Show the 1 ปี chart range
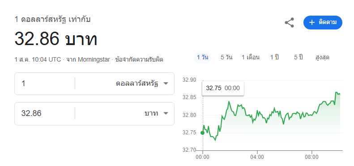 274,58
